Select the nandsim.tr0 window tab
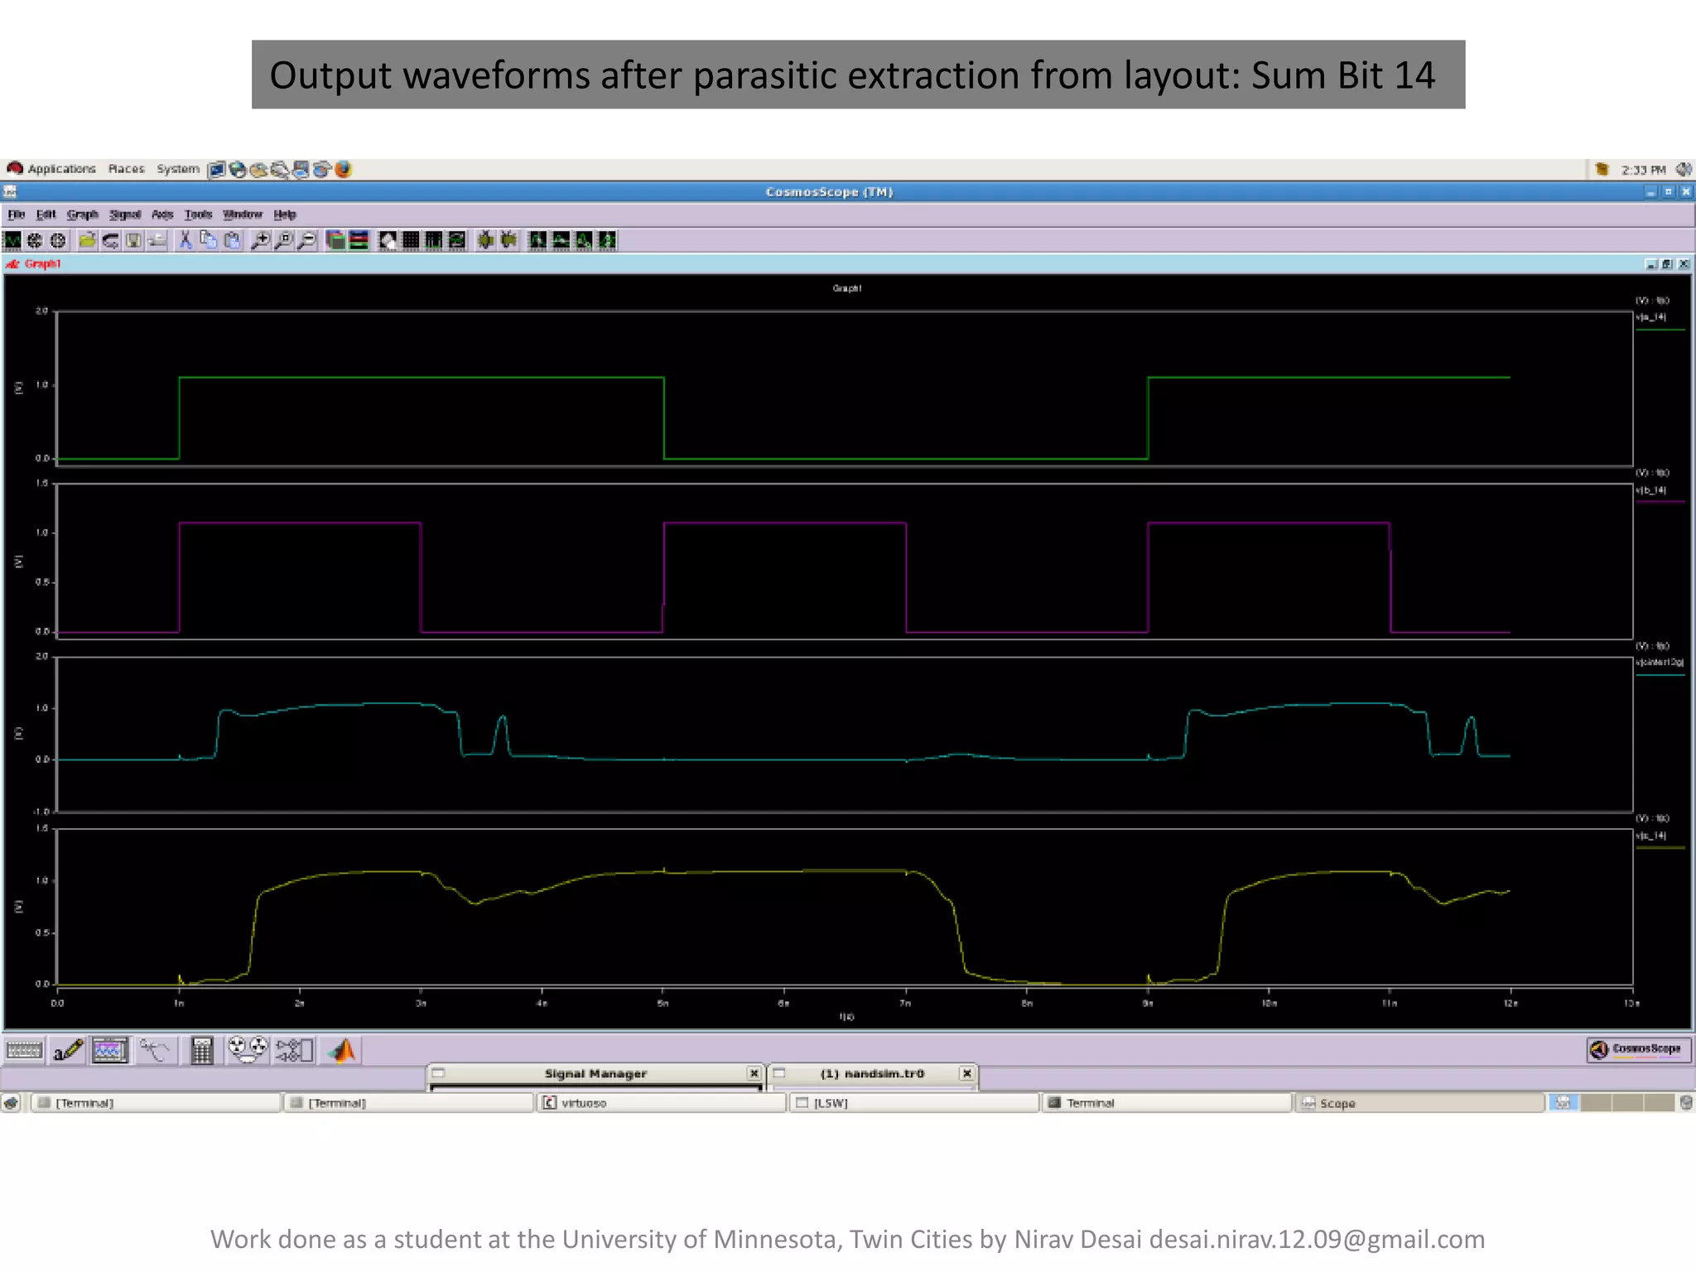Screen dimensions: 1696x1272 [873, 1074]
